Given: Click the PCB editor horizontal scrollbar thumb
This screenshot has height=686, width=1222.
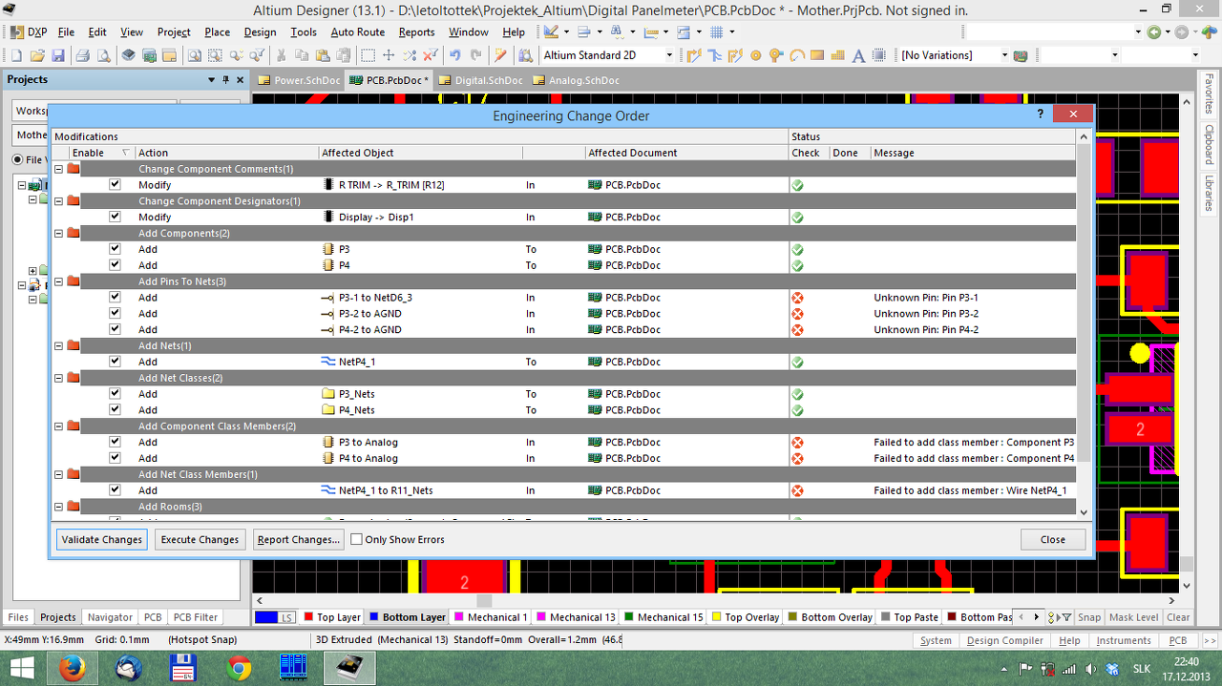Looking at the screenshot, I should [x=484, y=600].
